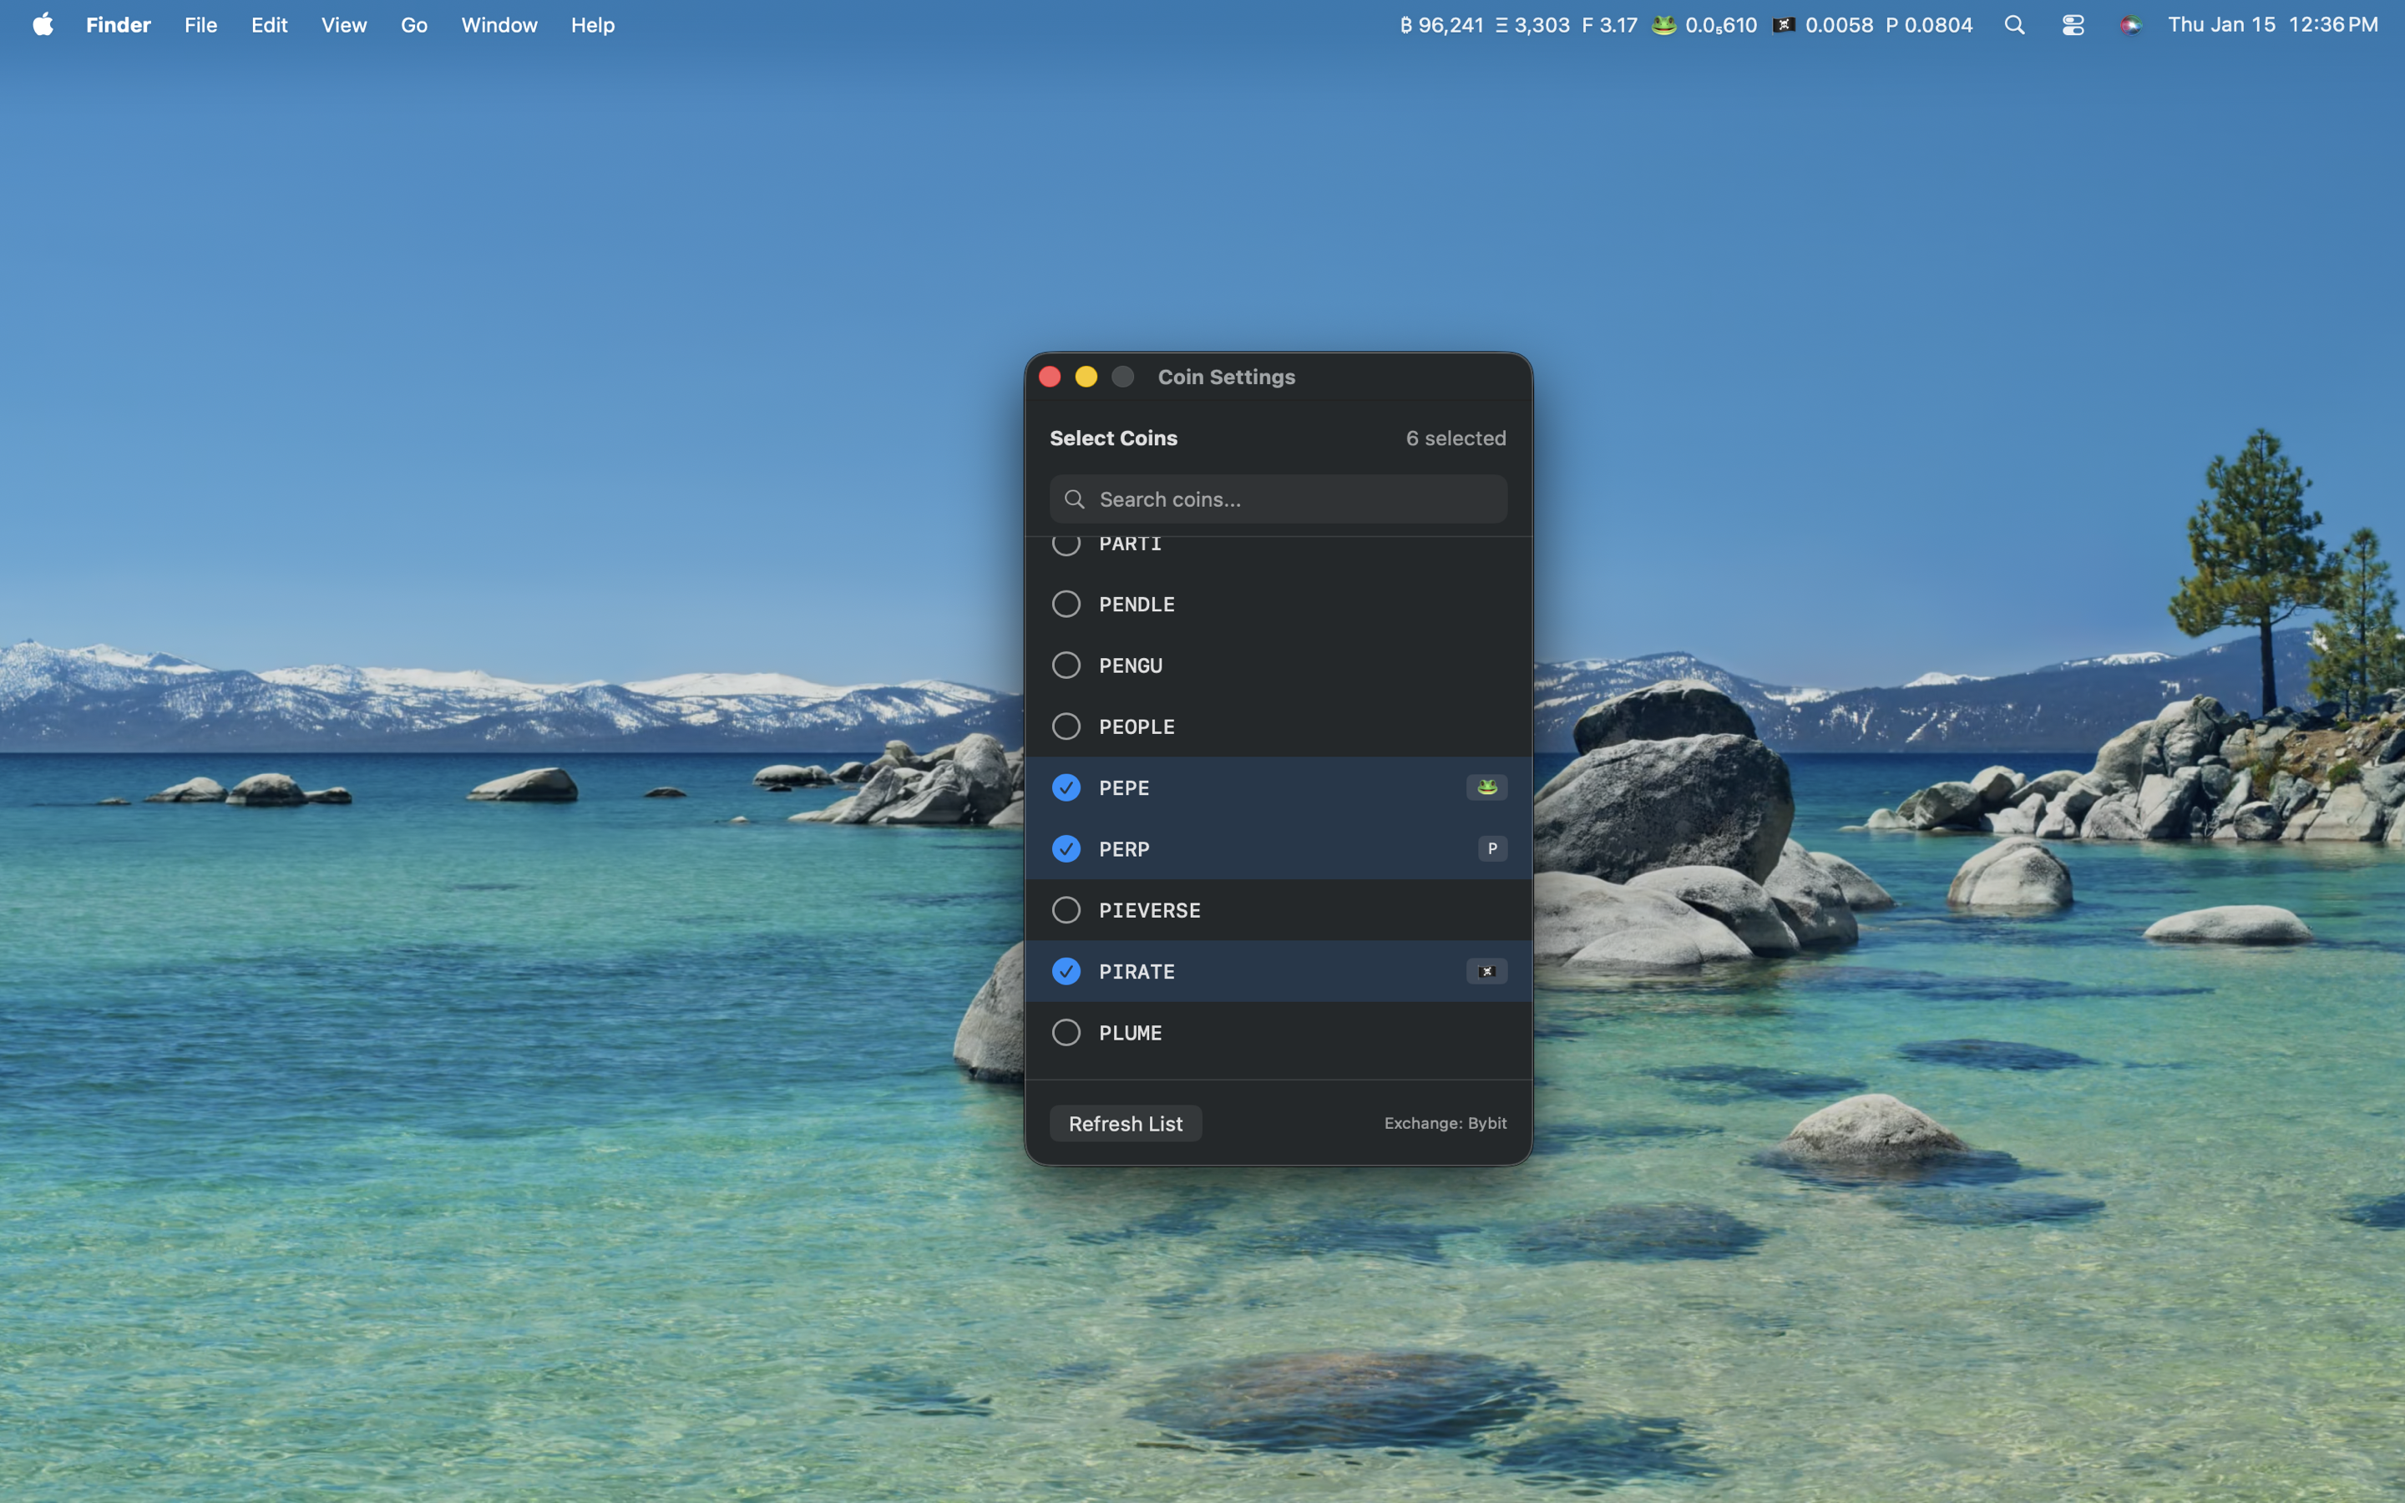
Task: Select the PLUME coin checkbox
Action: click(x=1066, y=1033)
